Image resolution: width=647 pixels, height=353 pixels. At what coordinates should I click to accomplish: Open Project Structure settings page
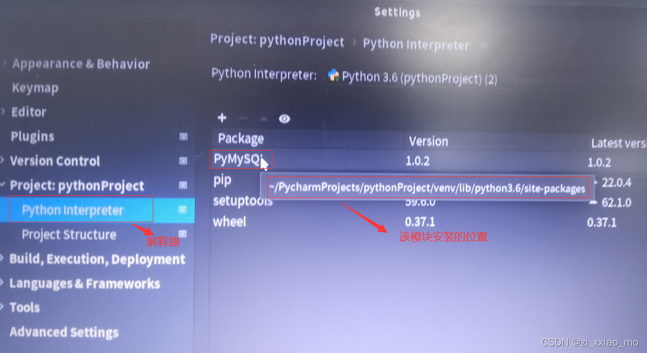[69, 234]
